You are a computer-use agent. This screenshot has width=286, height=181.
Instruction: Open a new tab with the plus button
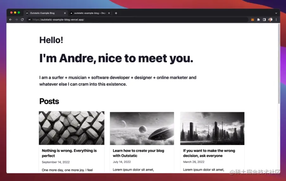tap(116, 13)
